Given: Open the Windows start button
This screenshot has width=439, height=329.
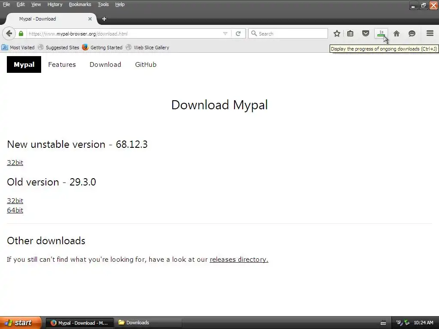Looking at the screenshot, I should pyautogui.click(x=21, y=323).
